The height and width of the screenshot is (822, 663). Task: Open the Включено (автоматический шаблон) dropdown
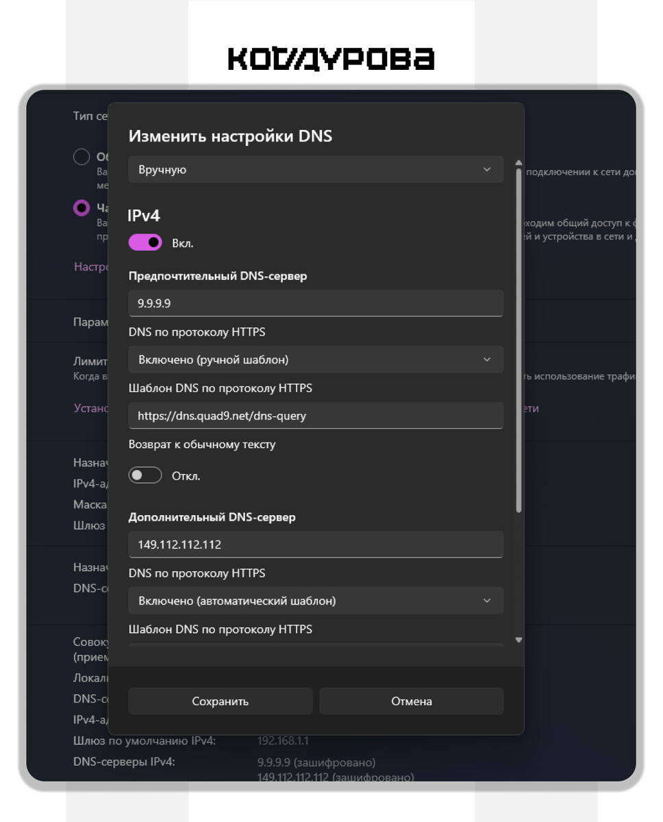(316, 601)
